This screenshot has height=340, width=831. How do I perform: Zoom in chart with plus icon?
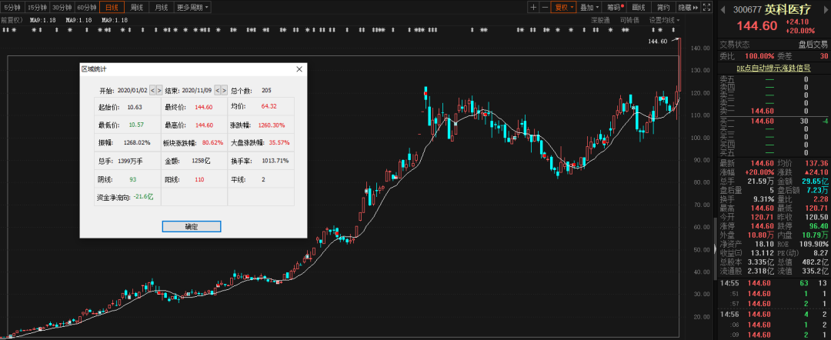click(533, 7)
